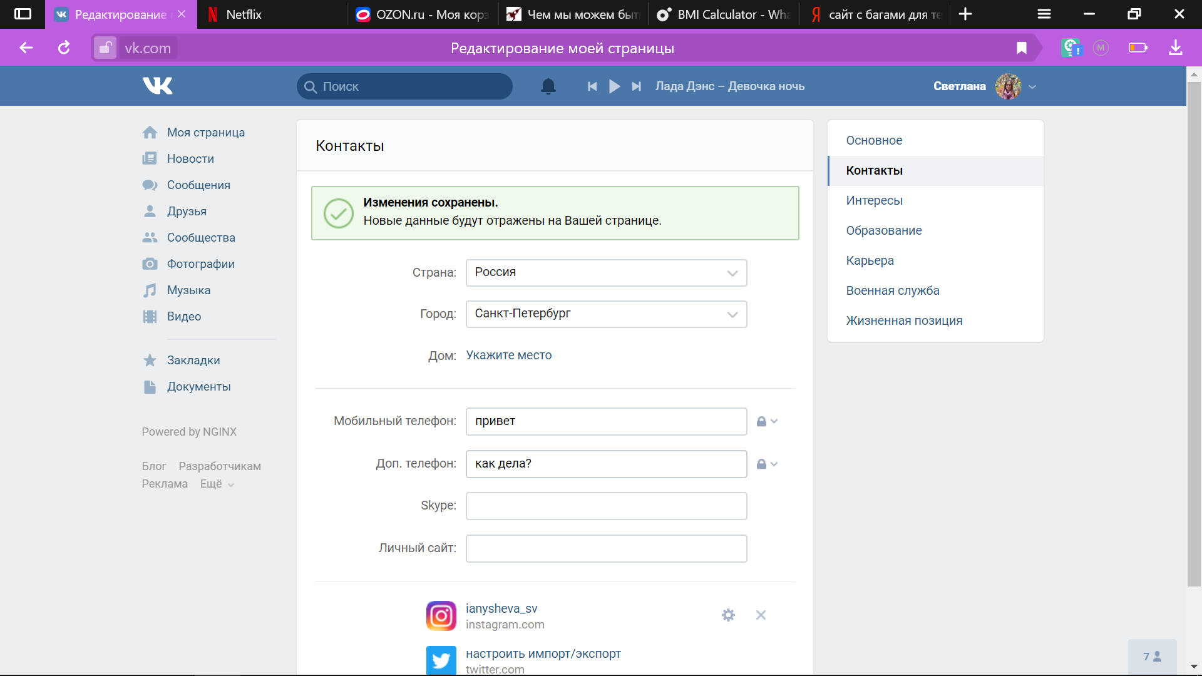
Task: Open Светлана profile menu
Action: 984,86
